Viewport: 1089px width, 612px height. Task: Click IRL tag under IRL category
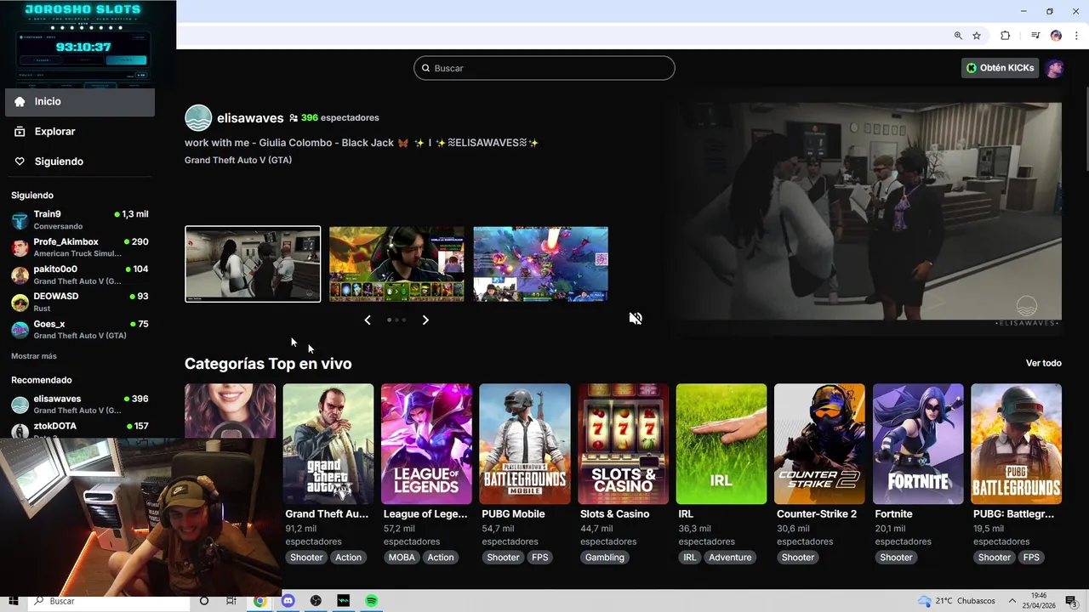(690, 558)
